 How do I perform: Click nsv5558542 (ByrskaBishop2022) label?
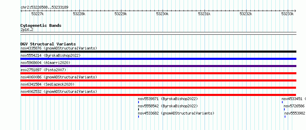(x=168, y=106)
